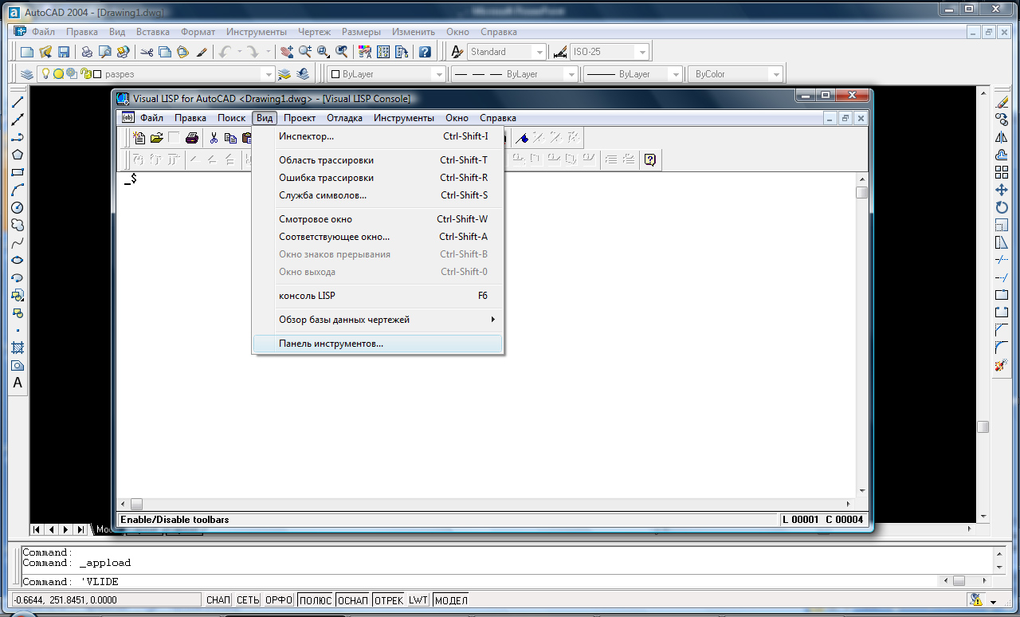Select the Spline draw tool
Image resolution: width=1020 pixels, height=617 pixels.
[18, 242]
